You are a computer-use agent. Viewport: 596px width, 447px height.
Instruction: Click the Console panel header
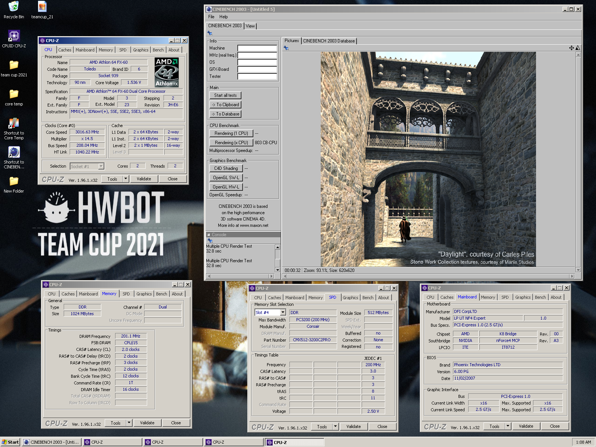tap(243, 235)
